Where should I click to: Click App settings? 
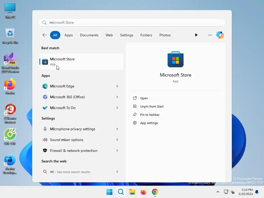pos(149,123)
